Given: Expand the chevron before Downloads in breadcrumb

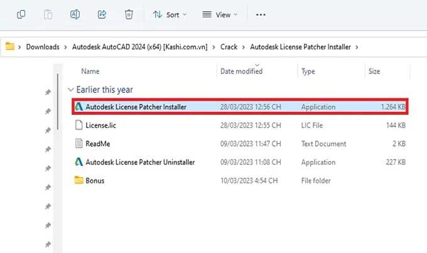Looking at the screenshot, I should (19, 47).
